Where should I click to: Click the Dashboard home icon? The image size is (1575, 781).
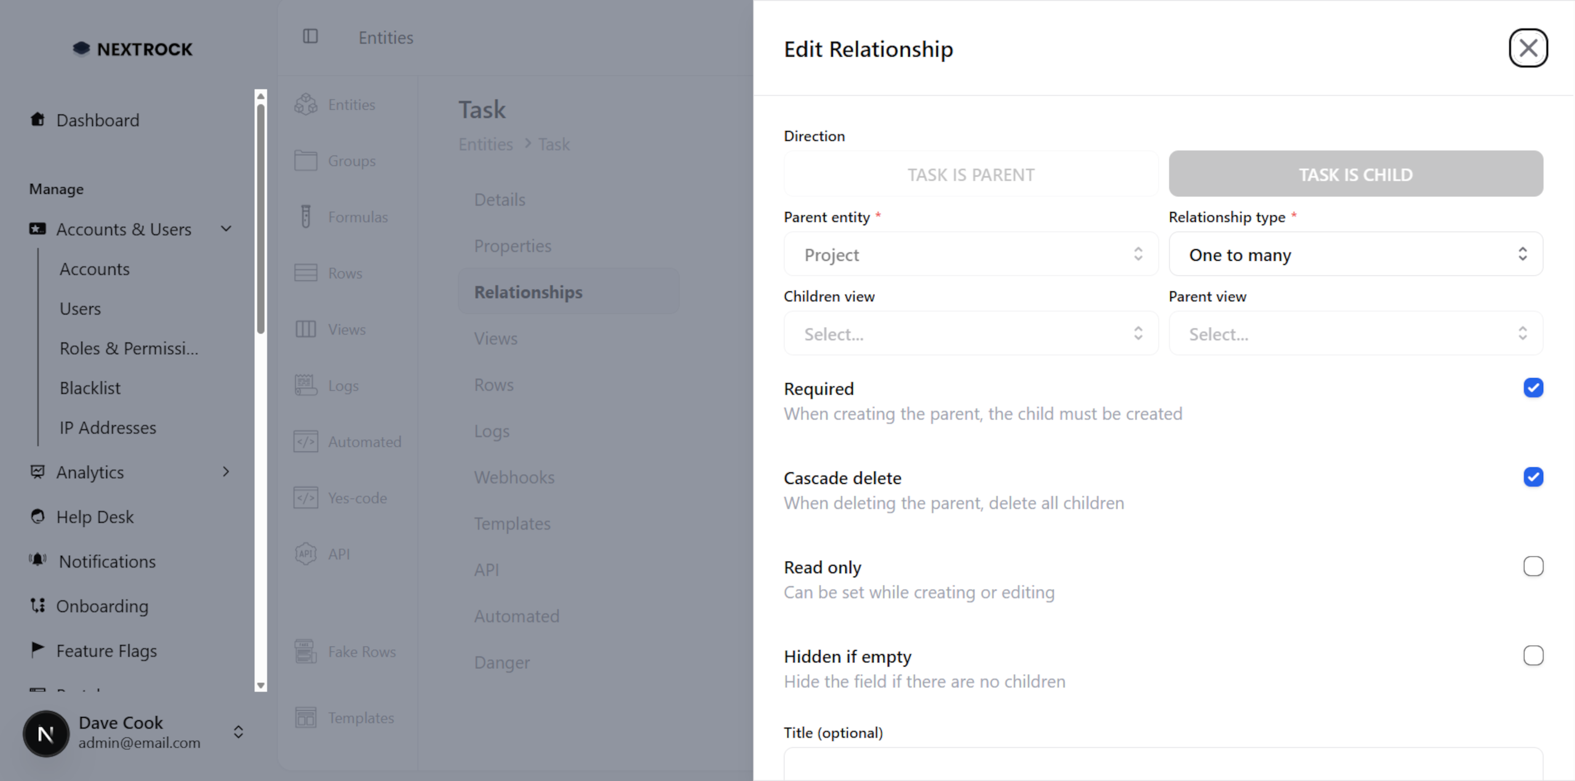(38, 119)
